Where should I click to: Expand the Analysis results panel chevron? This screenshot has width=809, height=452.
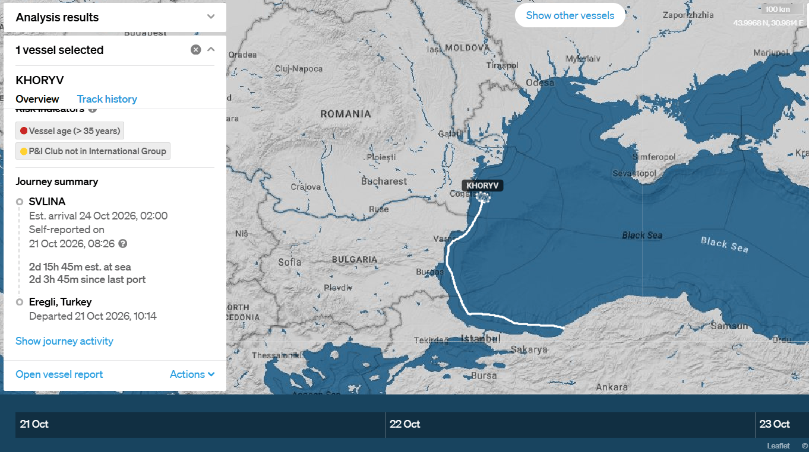pos(211,17)
